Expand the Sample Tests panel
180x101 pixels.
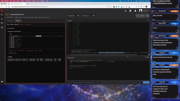click(x=146, y=57)
